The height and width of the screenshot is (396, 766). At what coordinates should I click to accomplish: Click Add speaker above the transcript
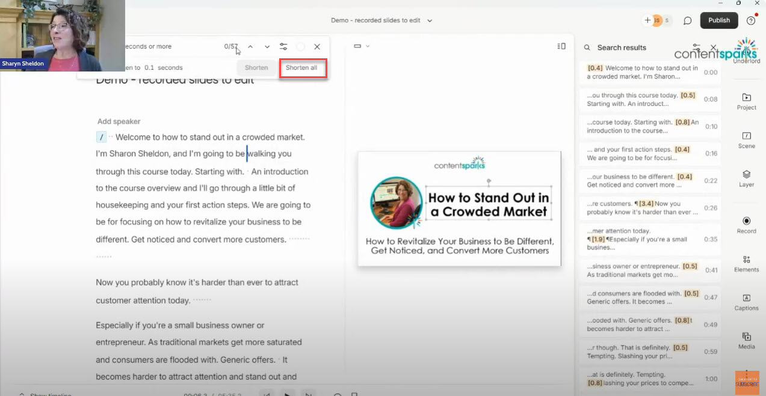(x=119, y=121)
